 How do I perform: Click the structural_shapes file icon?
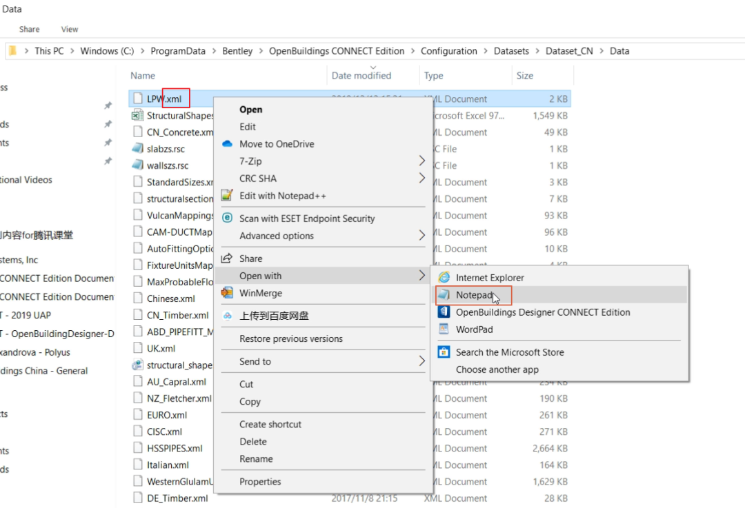(x=137, y=365)
